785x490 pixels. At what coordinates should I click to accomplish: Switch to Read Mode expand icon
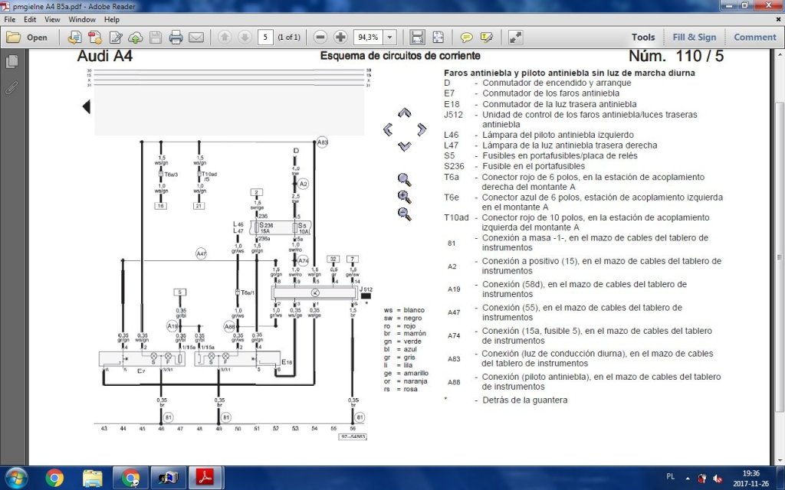(x=516, y=38)
